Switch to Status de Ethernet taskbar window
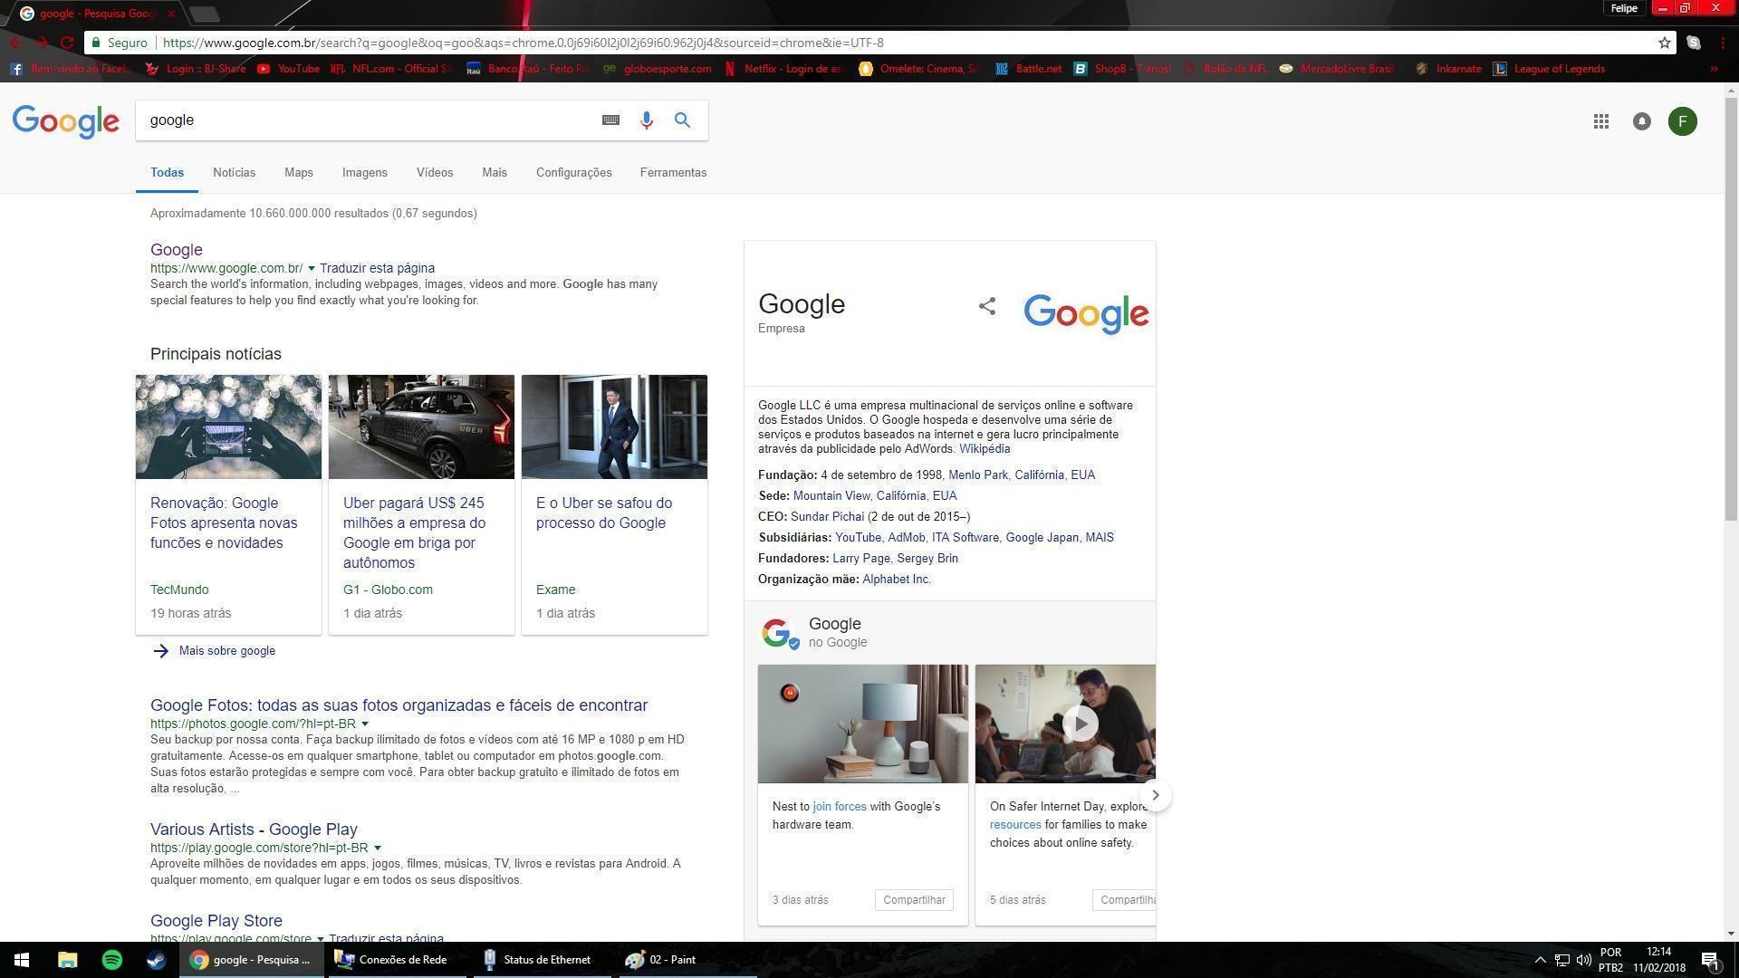The image size is (1739, 978). [540, 960]
